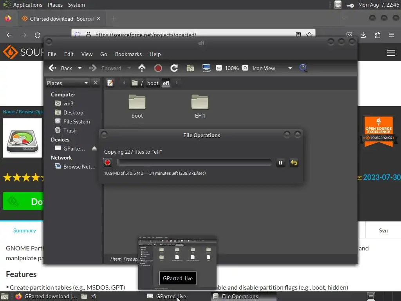This screenshot has height=301, width=401.
Task: Switch to File Operations in the taskbar
Action: pyautogui.click(x=244, y=296)
